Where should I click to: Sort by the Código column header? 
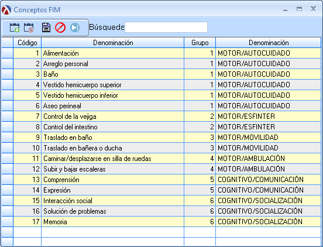(x=27, y=43)
